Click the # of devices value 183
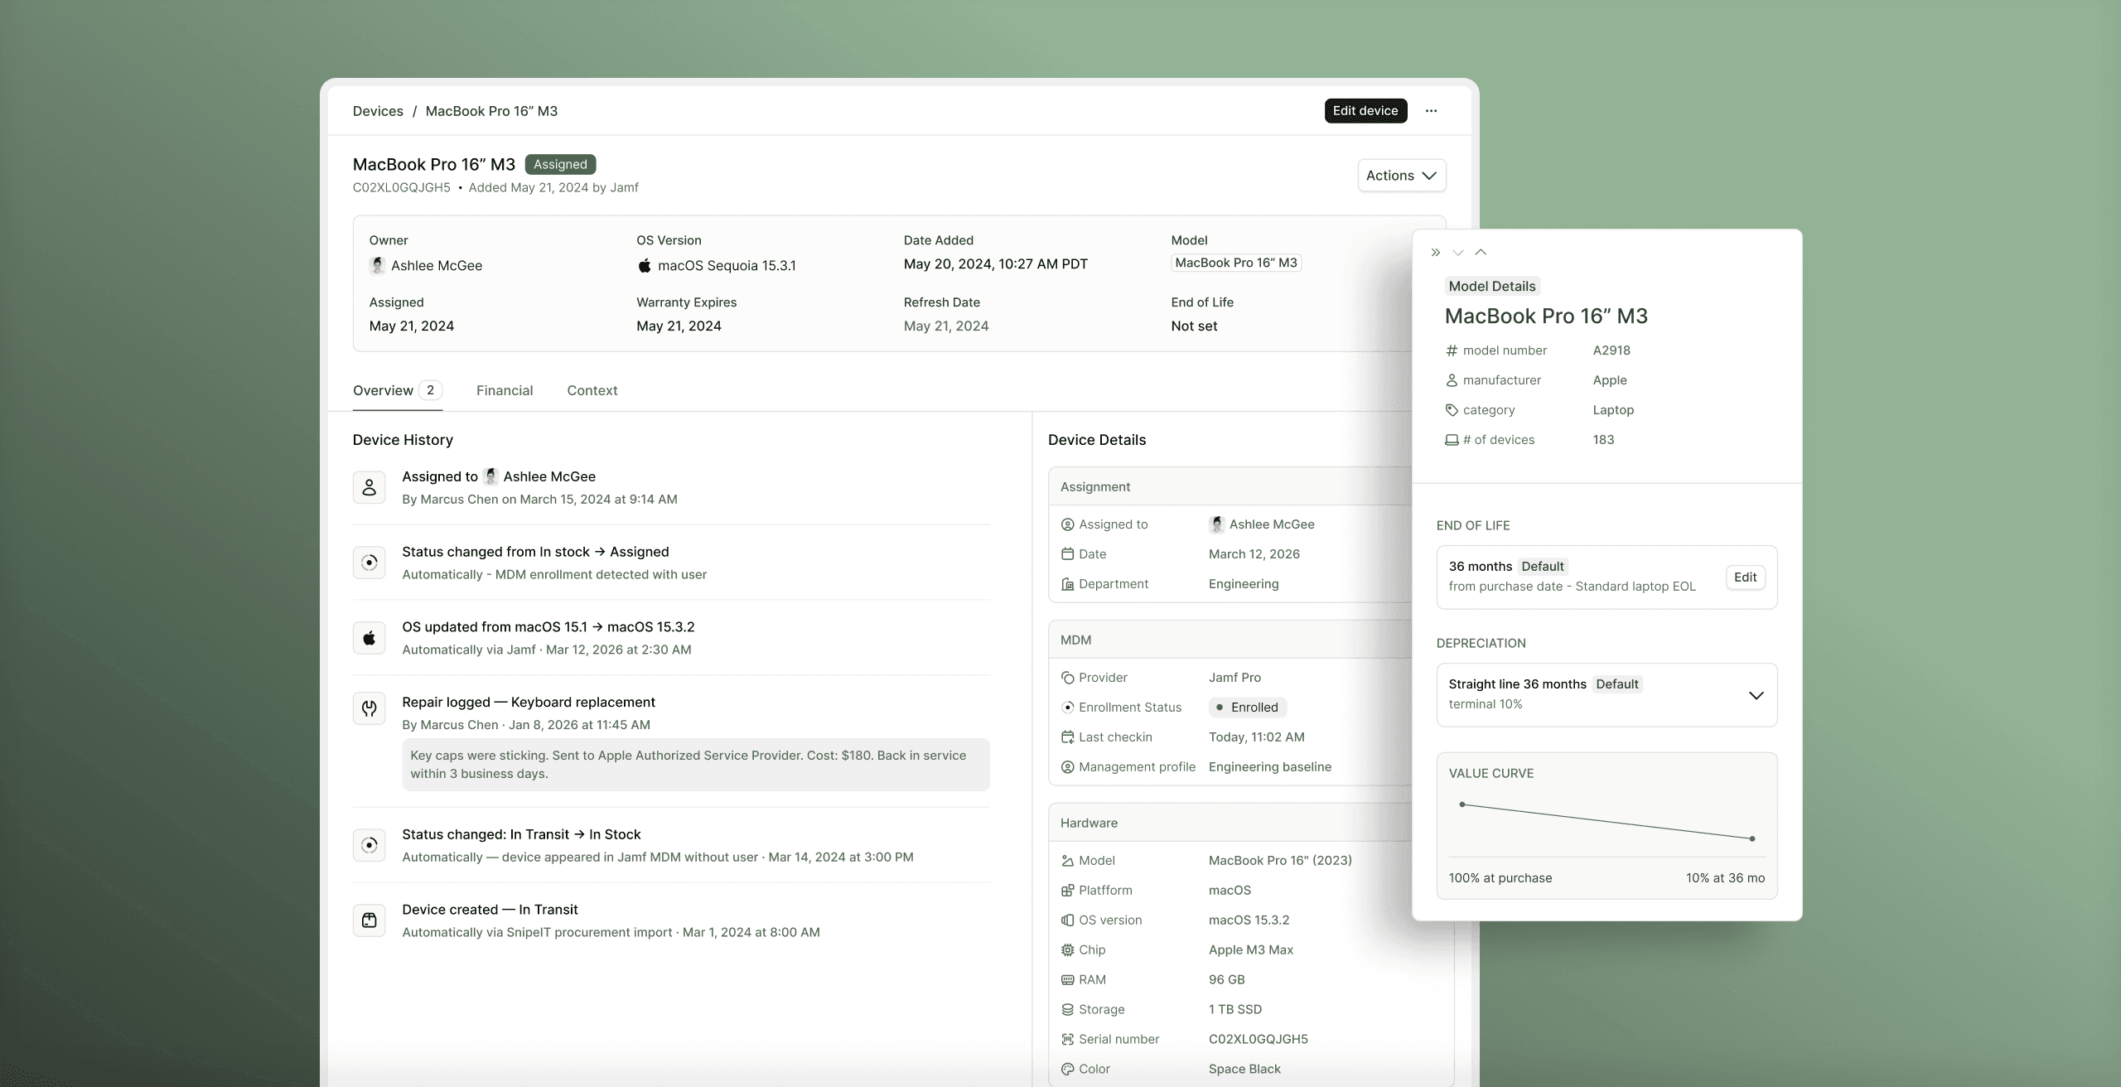Viewport: 2121px width, 1087px height. pyautogui.click(x=1603, y=440)
